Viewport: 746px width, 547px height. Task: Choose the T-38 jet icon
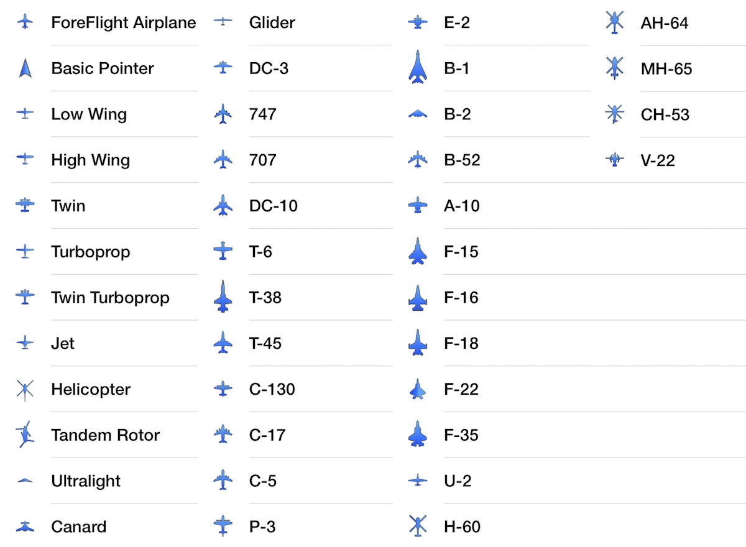coord(223,297)
